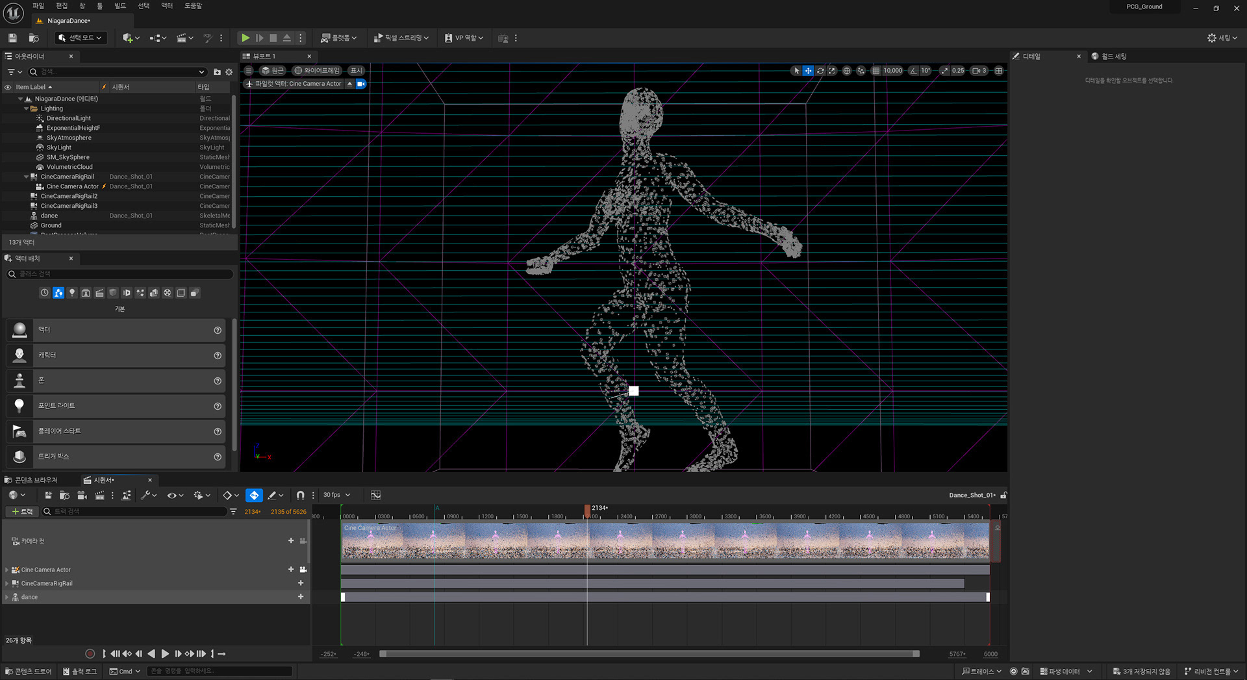This screenshot has width=1247, height=680.
Task: Open the 빌드 menu
Action: click(x=120, y=6)
